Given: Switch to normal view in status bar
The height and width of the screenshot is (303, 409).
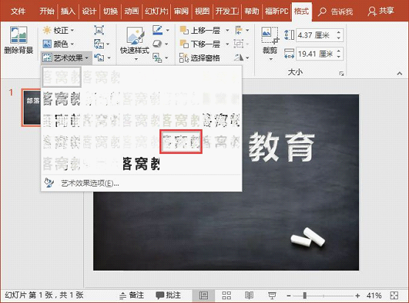Looking at the screenshot, I should tap(203, 296).
